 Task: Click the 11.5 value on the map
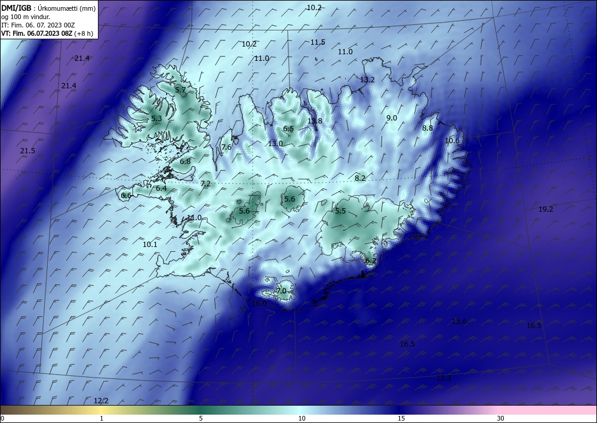tap(318, 42)
